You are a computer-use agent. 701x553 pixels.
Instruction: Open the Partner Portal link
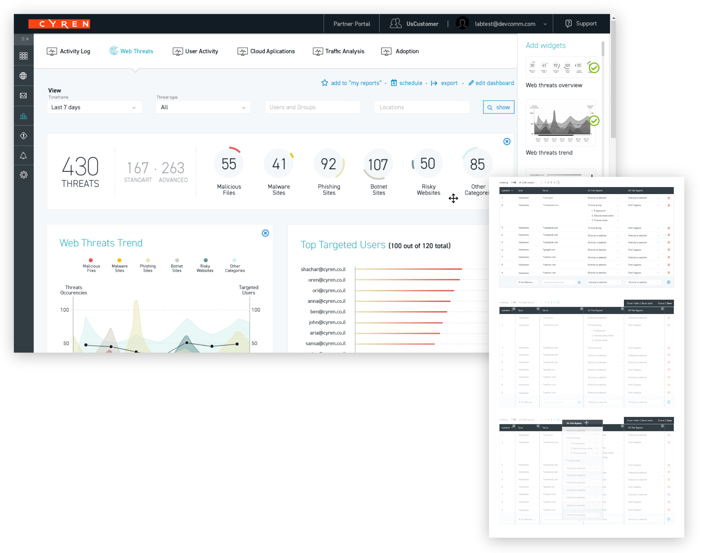tap(352, 24)
